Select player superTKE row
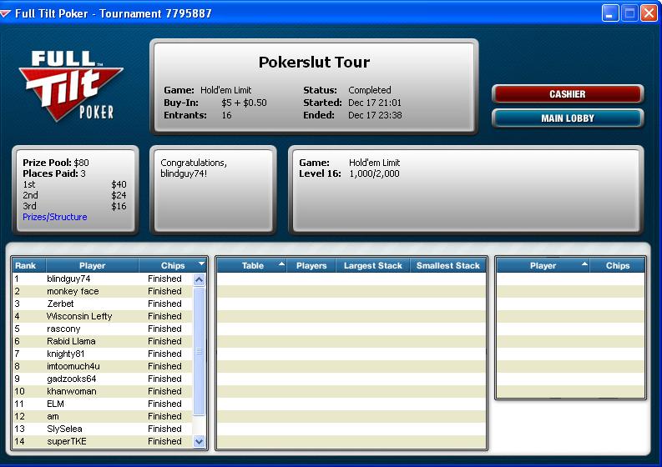 pyautogui.click(x=103, y=441)
